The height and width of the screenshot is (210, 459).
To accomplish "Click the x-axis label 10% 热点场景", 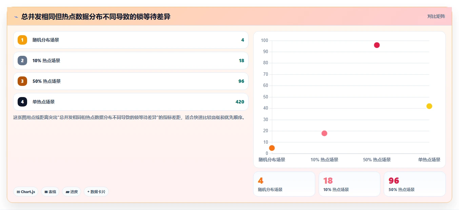I will 324,160.
